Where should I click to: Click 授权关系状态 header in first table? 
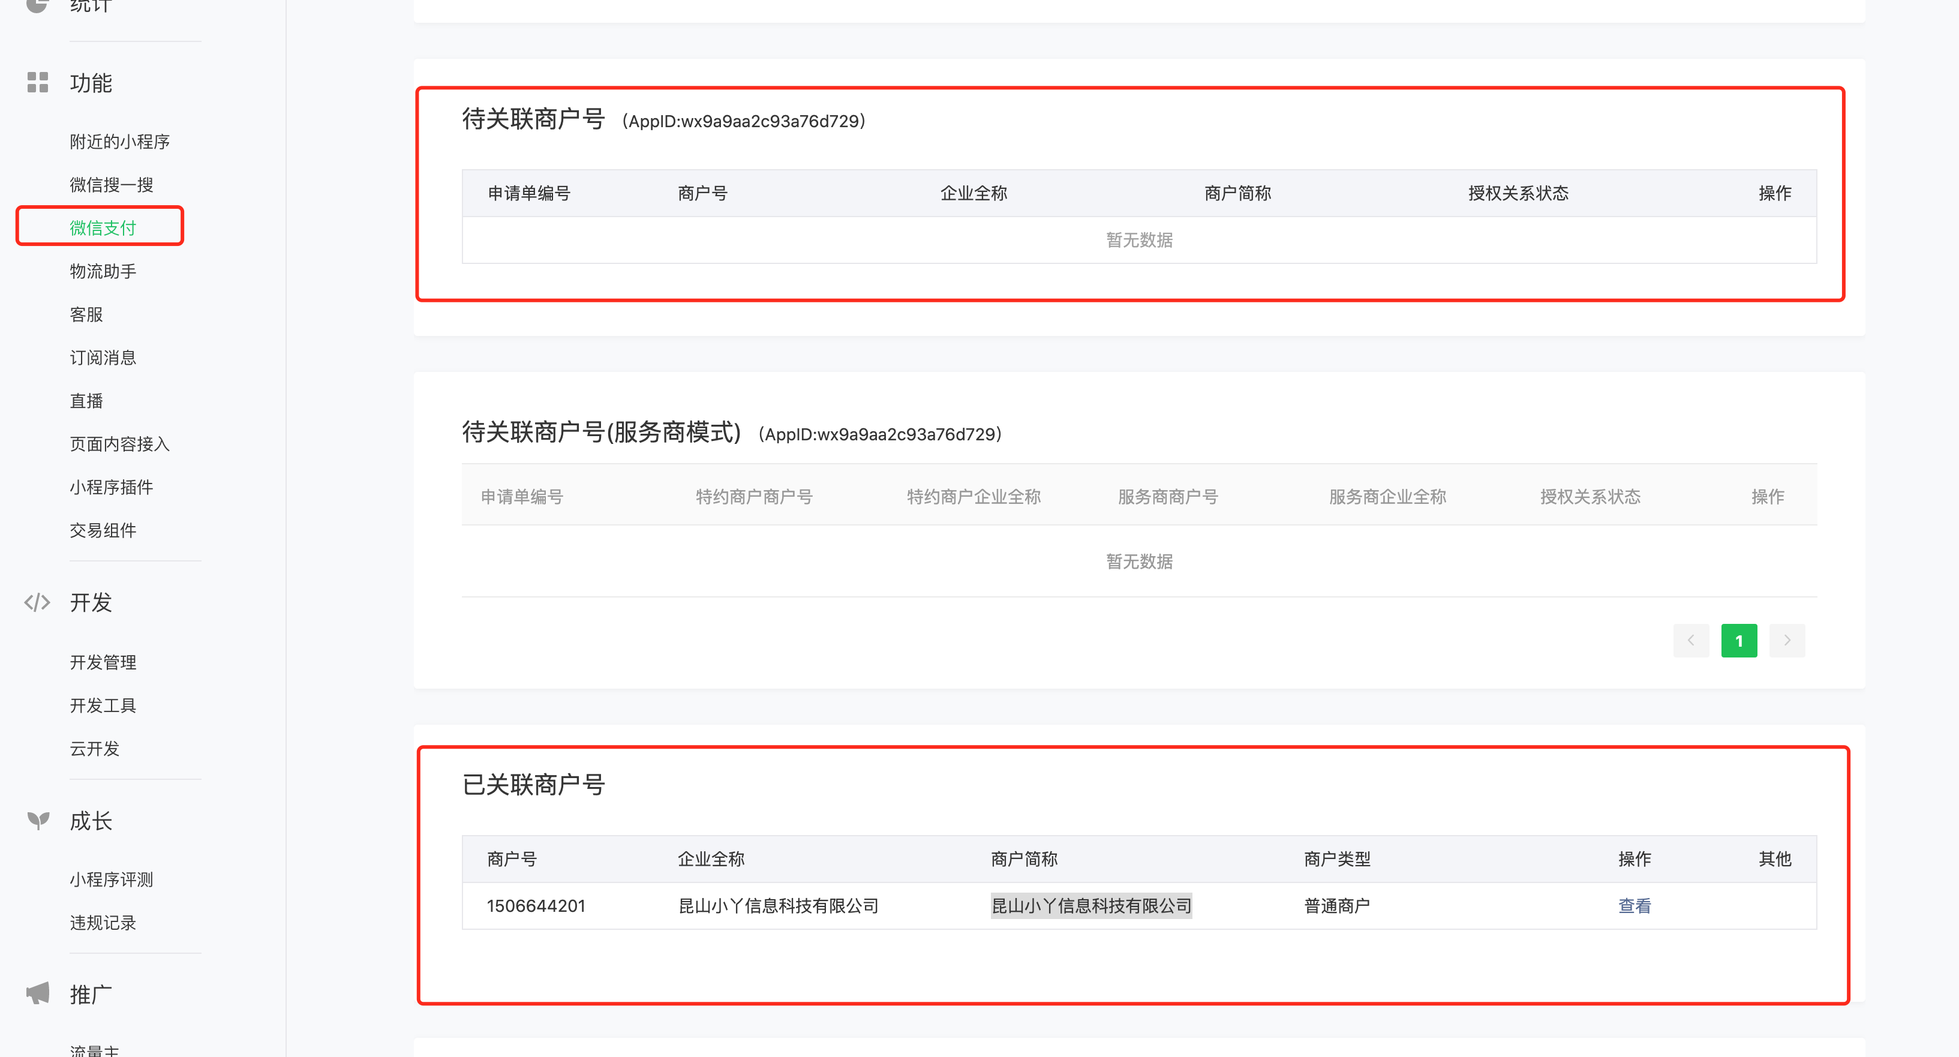click(x=1518, y=193)
